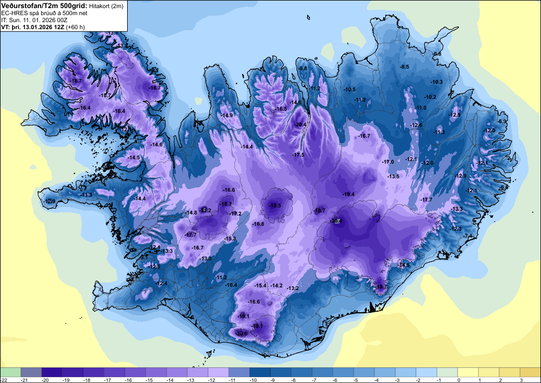
Task: Click the -16.5 temperature value
Action: pyautogui.click(x=281, y=109)
